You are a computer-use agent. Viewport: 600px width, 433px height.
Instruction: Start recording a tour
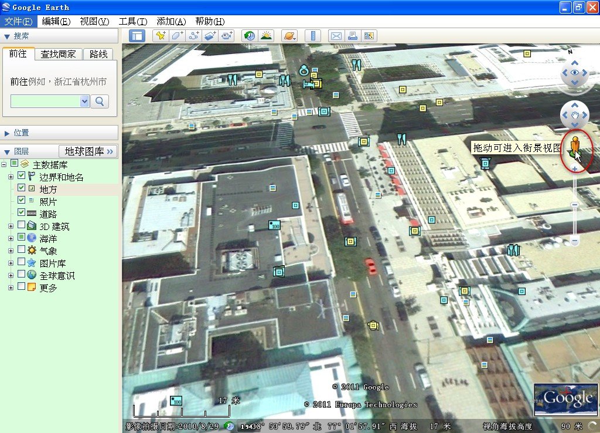(x=227, y=36)
